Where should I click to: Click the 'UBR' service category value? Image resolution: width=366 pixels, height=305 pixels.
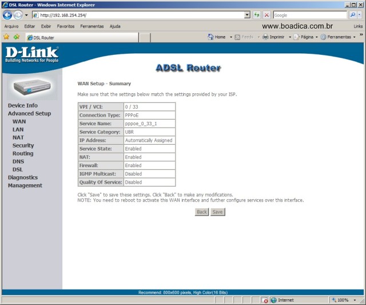(x=129, y=132)
